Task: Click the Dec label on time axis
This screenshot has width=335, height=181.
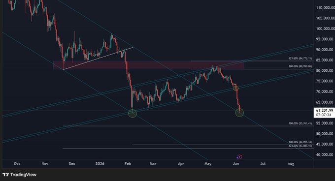Action: [72, 163]
